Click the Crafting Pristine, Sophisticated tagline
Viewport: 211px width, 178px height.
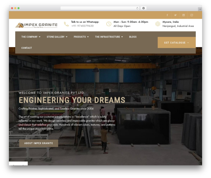tap(56, 109)
